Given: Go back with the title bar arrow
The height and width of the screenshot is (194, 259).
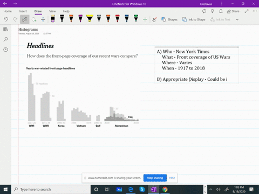Looking at the screenshot, I should pyautogui.click(x=5, y=4).
